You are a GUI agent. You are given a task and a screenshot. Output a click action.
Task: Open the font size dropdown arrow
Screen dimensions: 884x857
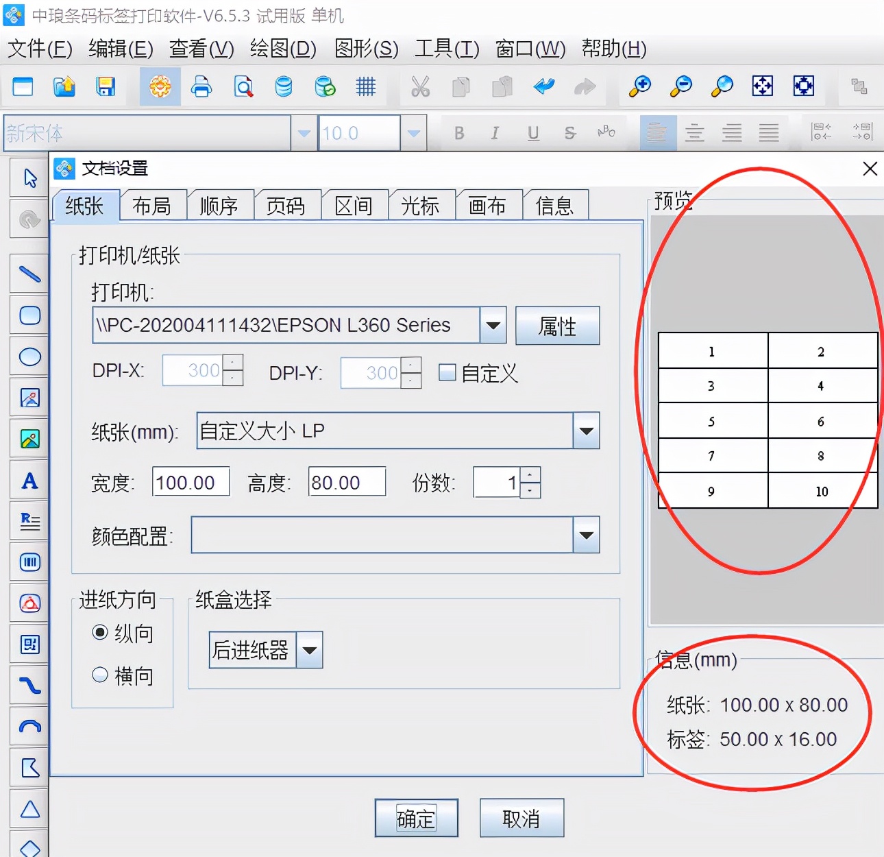click(x=413, y=133)
